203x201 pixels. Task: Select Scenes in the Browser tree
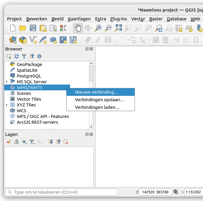coord(24,93)
